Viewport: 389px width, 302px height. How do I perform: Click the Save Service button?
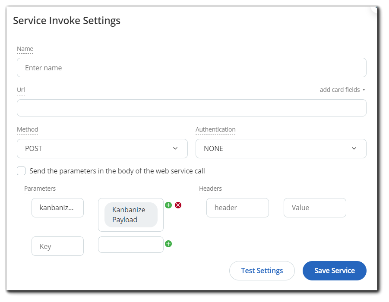334,271
